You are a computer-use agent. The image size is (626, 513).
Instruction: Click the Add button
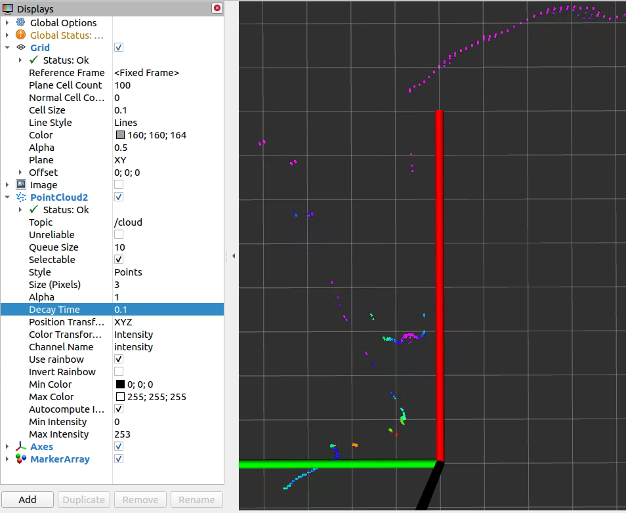[x=28, y=499]
